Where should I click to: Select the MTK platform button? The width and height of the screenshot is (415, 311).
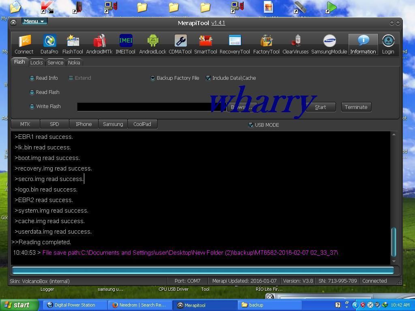tap(26, 124)
